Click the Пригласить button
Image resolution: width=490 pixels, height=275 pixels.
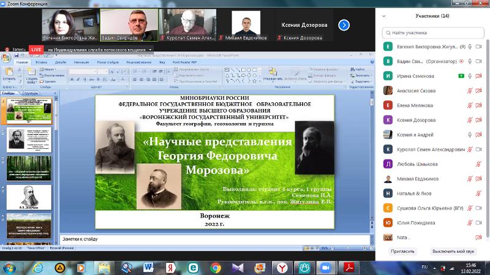point(402,251)
